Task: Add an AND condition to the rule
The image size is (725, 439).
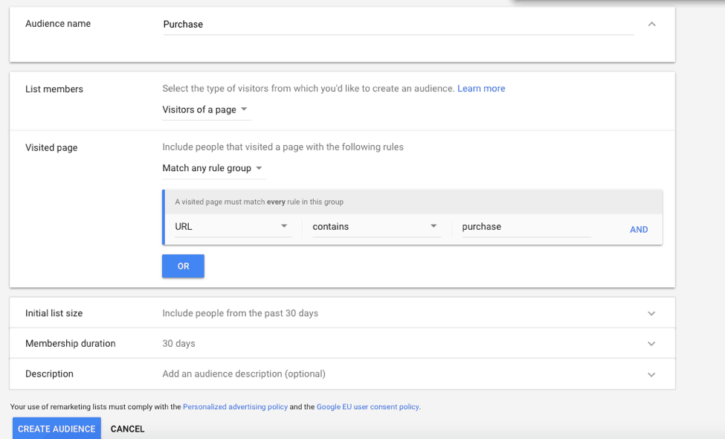Action: [639, 230]
